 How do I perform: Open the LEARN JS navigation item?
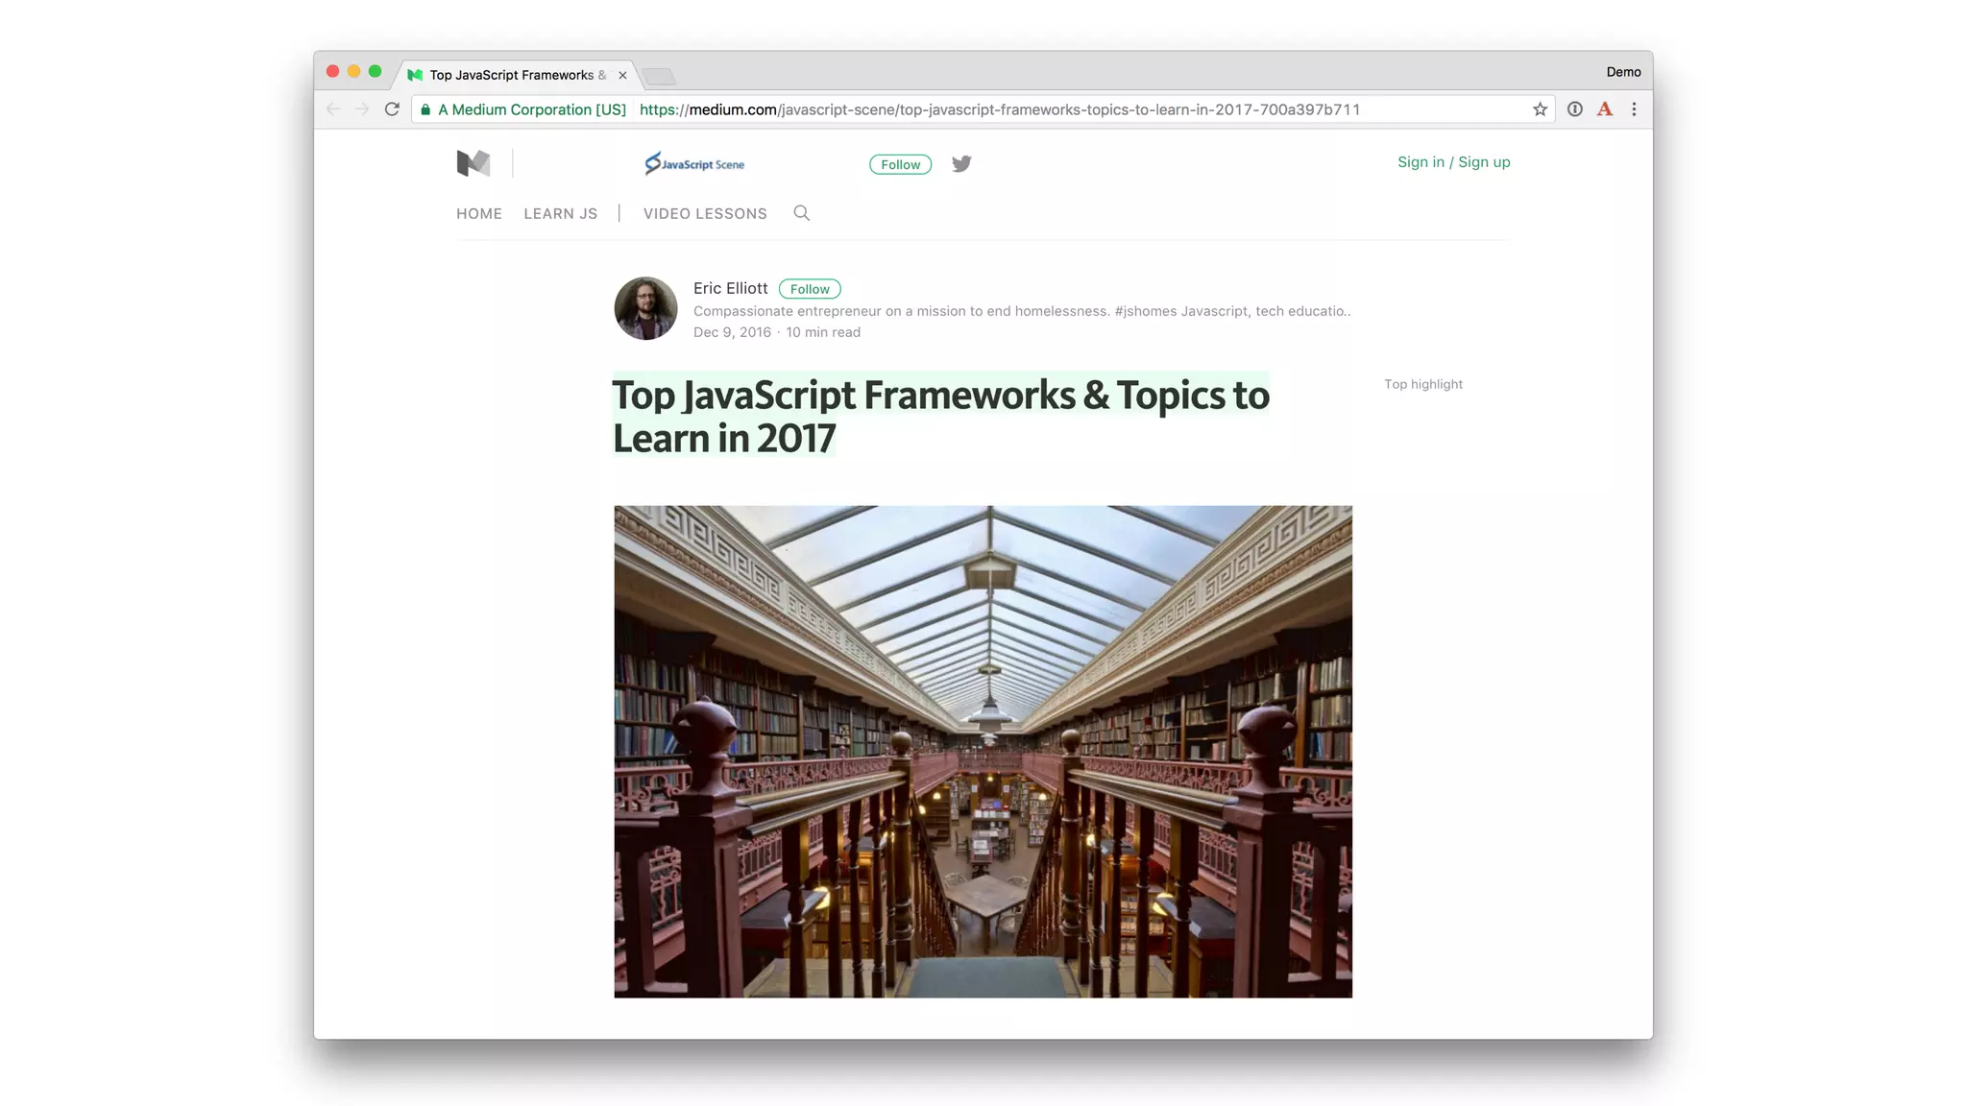[x=560, y=213]
